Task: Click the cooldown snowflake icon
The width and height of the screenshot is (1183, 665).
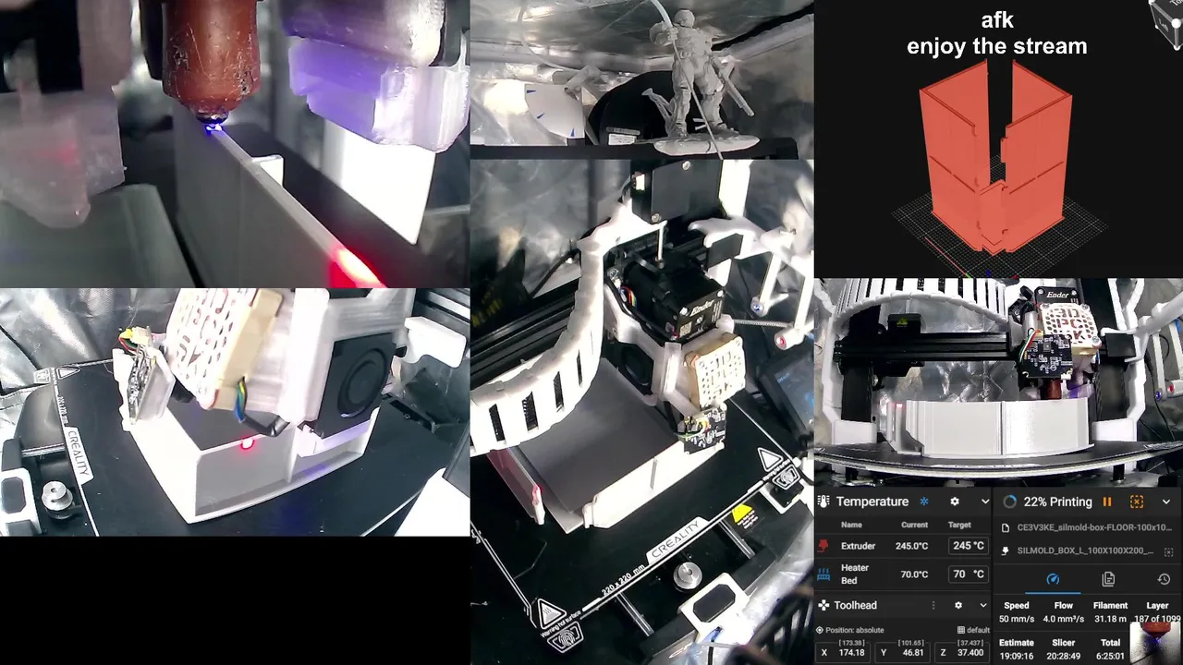Action: 923,502
